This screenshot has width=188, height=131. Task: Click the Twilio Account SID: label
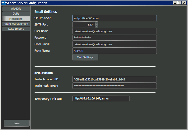47,79
